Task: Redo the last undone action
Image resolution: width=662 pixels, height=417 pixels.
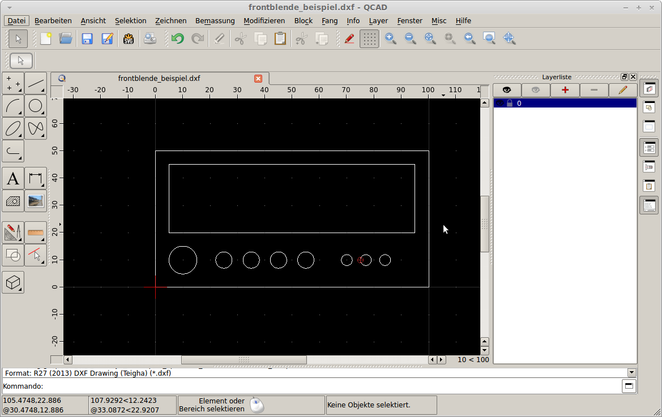Action: pos(198,39)
